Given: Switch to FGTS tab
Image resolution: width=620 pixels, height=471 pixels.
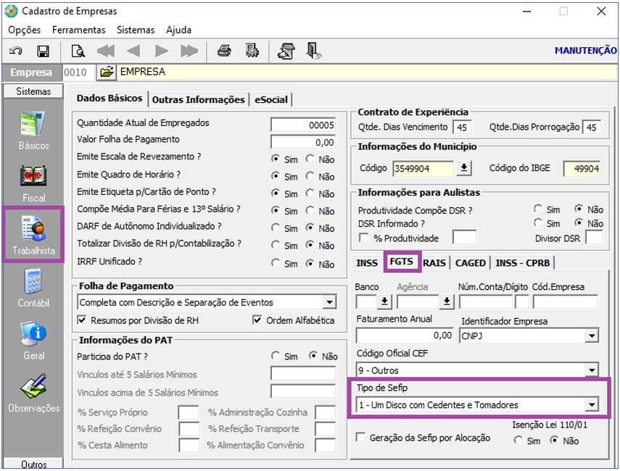Looking at the screenshot, I should coord(401,262).
